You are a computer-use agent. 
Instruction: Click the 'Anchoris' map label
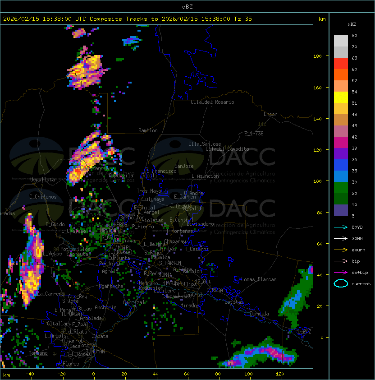[x=105, y=307]
